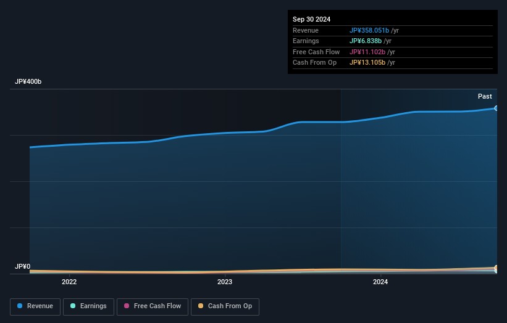Click the orange Cash From Op legend dot

point(201,306)
